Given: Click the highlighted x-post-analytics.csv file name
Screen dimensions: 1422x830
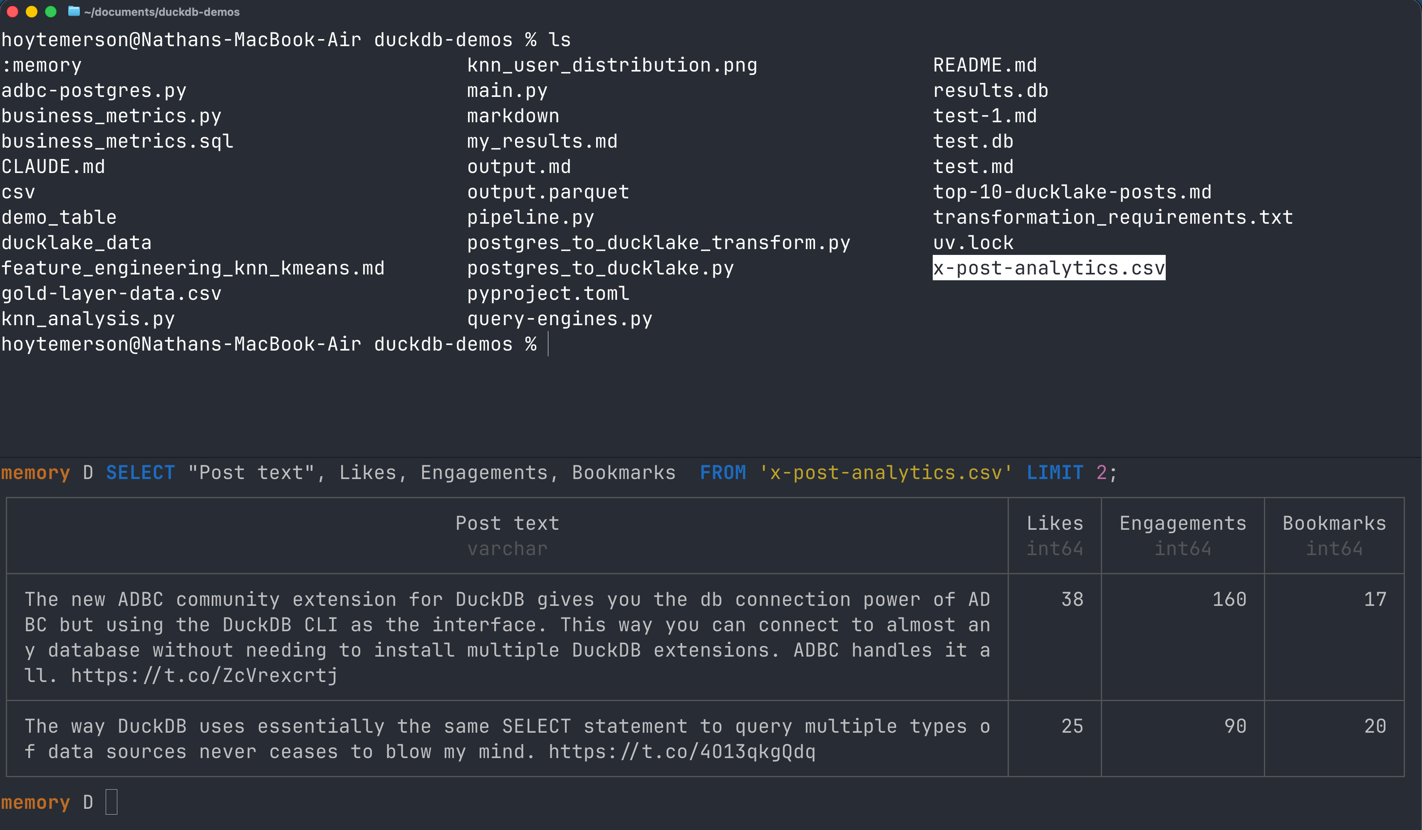Looking at the screenshot, I should 1048,268.
